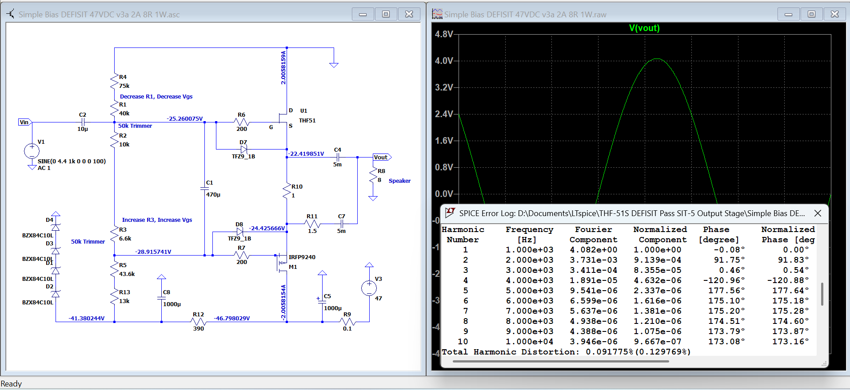Image resolution: width=850 pixels, height=390 pixels.
Task: Click the -46.798029V voltage label
Action: pos(232,318)
